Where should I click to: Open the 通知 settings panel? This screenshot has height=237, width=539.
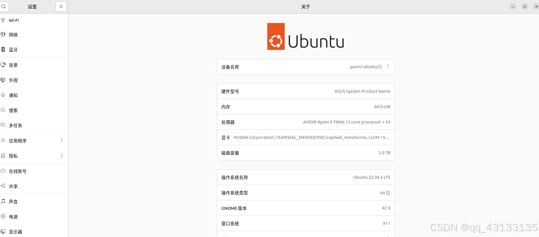click(x=34, y=95)
